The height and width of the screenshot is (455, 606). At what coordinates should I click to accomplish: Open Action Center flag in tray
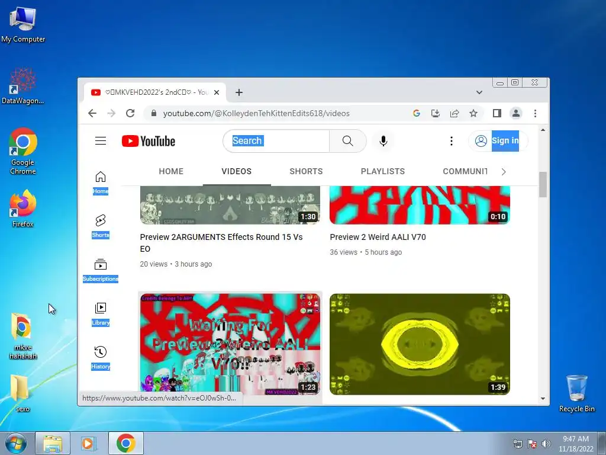click(x=532, y=444)
